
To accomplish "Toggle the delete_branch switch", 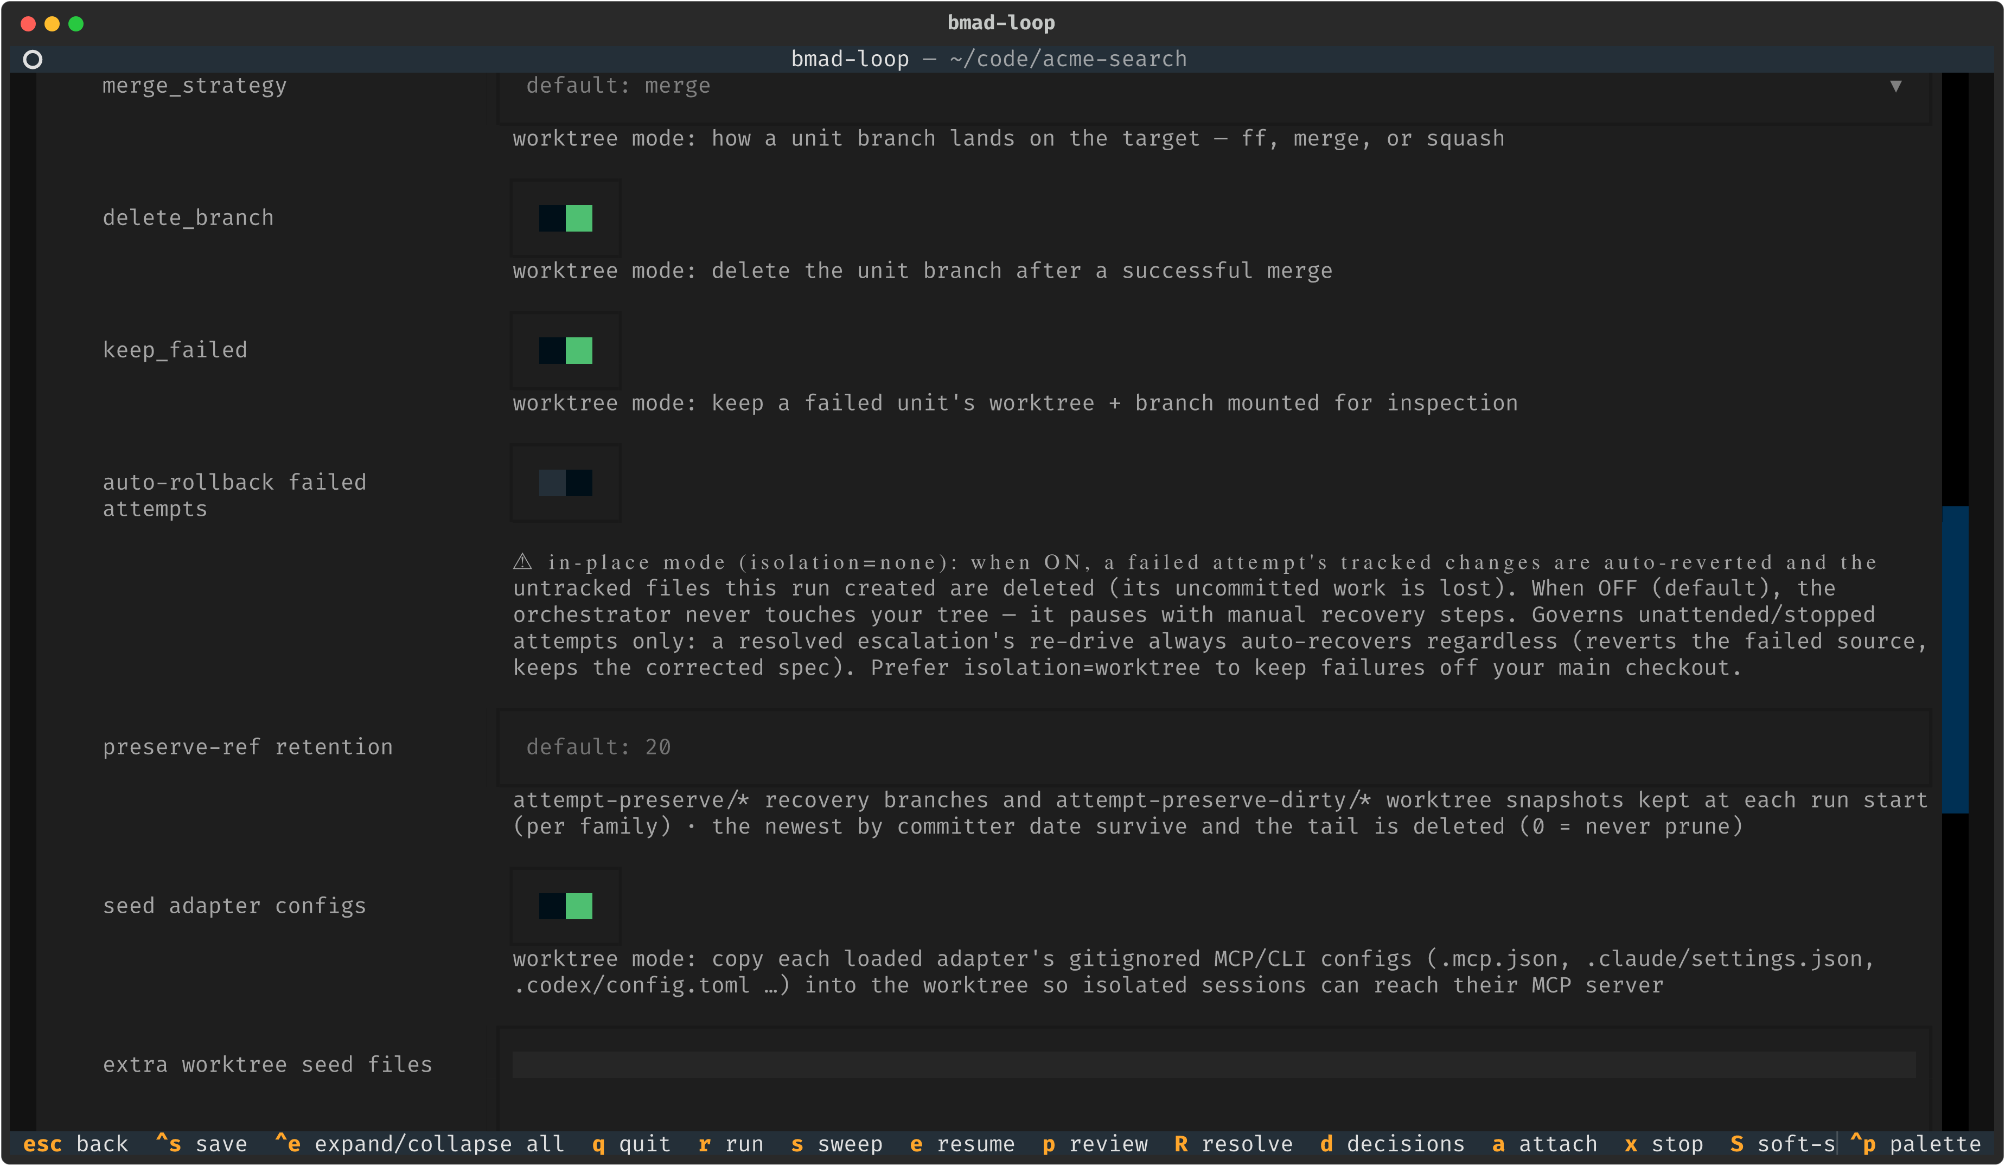I will coord(566,218).
